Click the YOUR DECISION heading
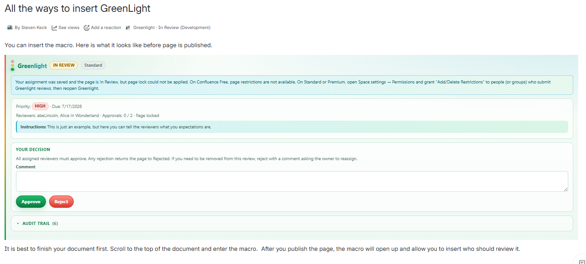The image size is (586, 264). (33, 150)
